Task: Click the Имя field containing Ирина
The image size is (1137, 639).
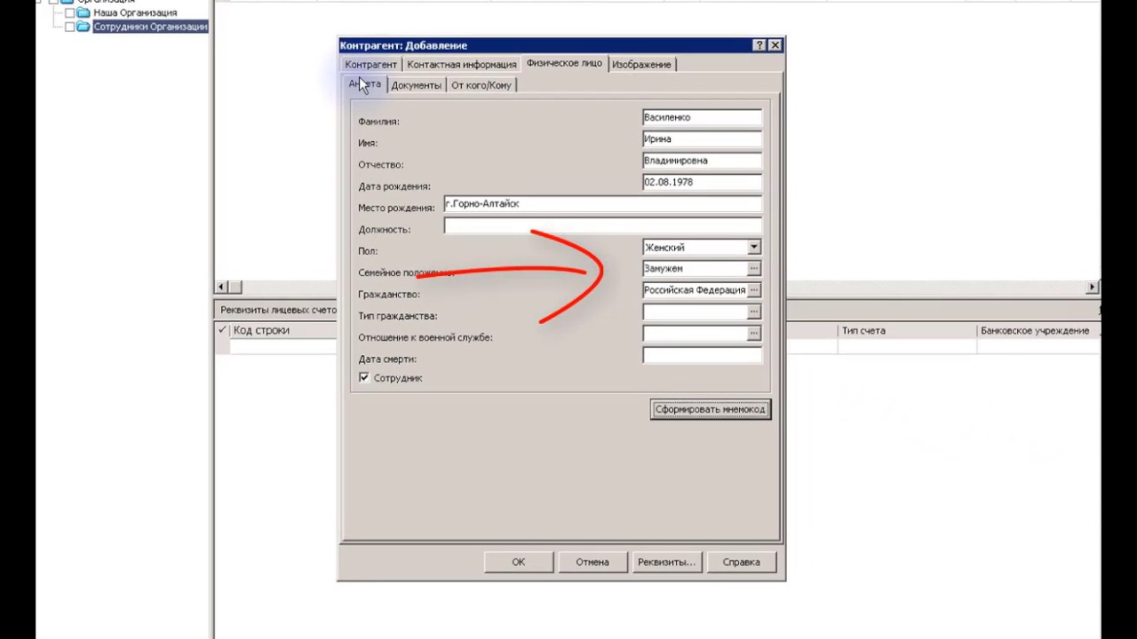Action: [x=702, y=138]
